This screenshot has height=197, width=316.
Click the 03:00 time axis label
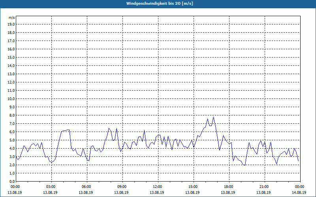tap(52, 187)
